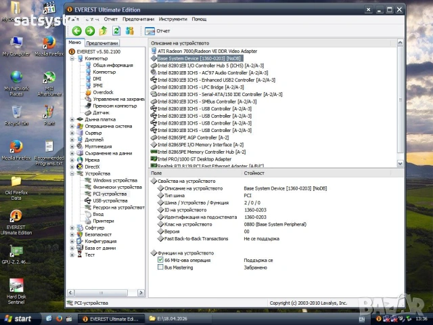
Task: Click the users icon in the toolbar
Action: [129, 30]
